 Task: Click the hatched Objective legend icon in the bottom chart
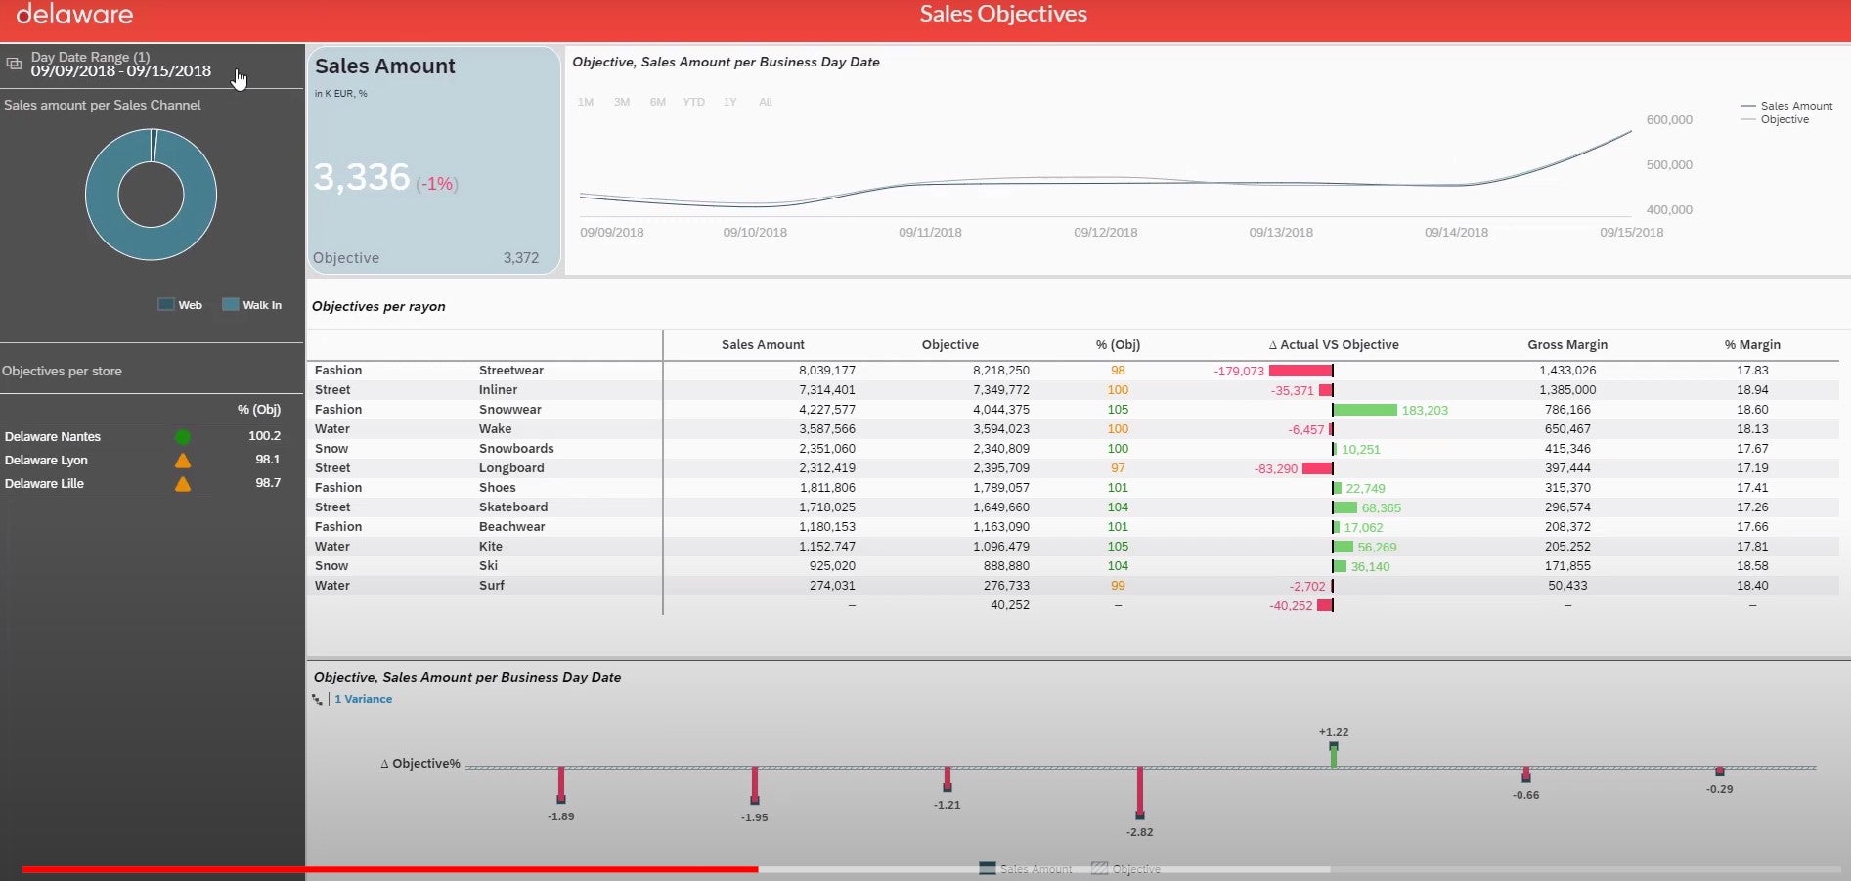[x=1099, y=868]
